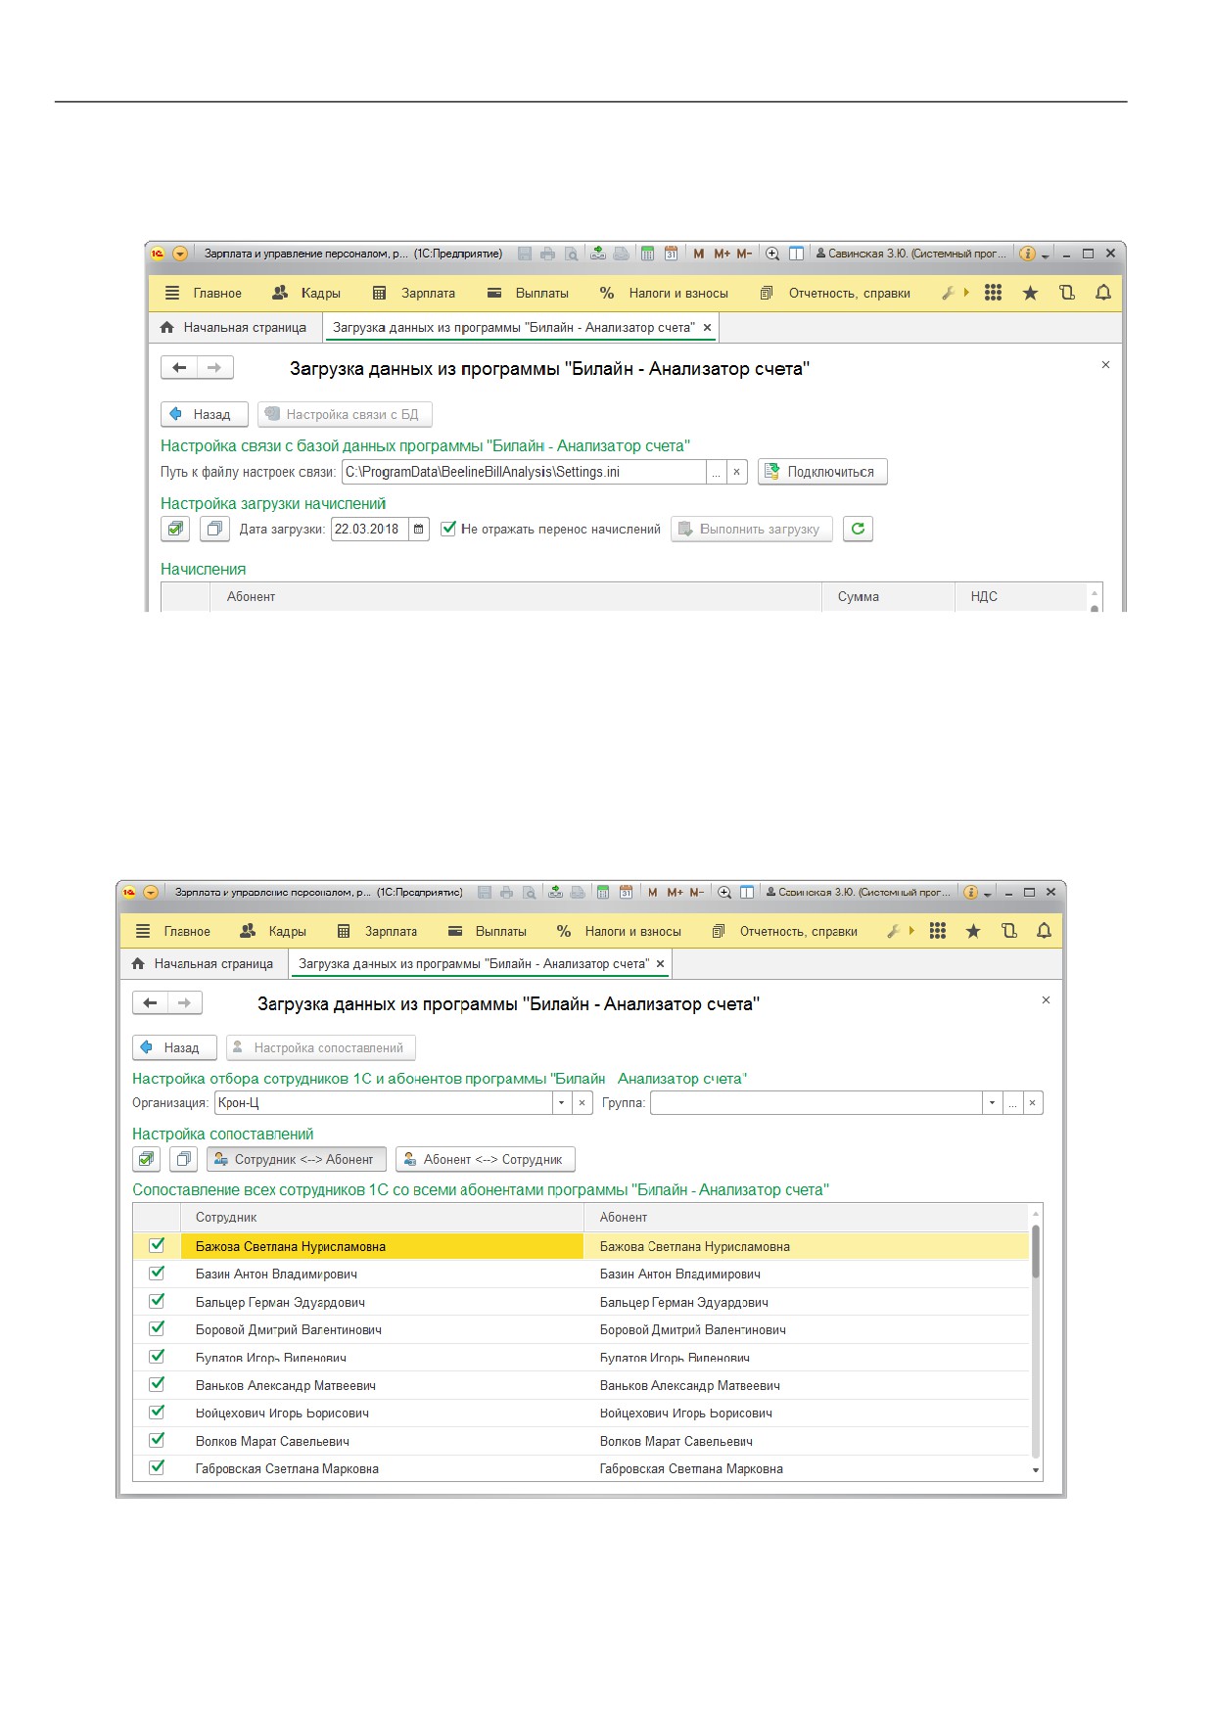
Task: Uncheck row Волков Марат Савельевич
Action: click(157, 1440)
